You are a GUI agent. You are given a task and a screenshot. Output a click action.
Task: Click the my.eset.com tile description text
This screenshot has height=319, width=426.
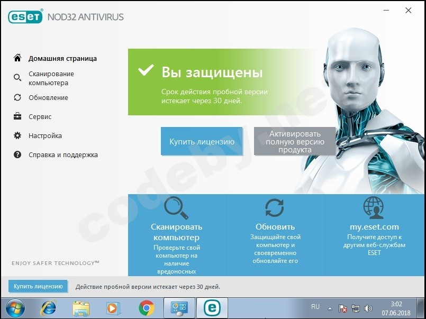pyautogui.click(x=374, y=244)
